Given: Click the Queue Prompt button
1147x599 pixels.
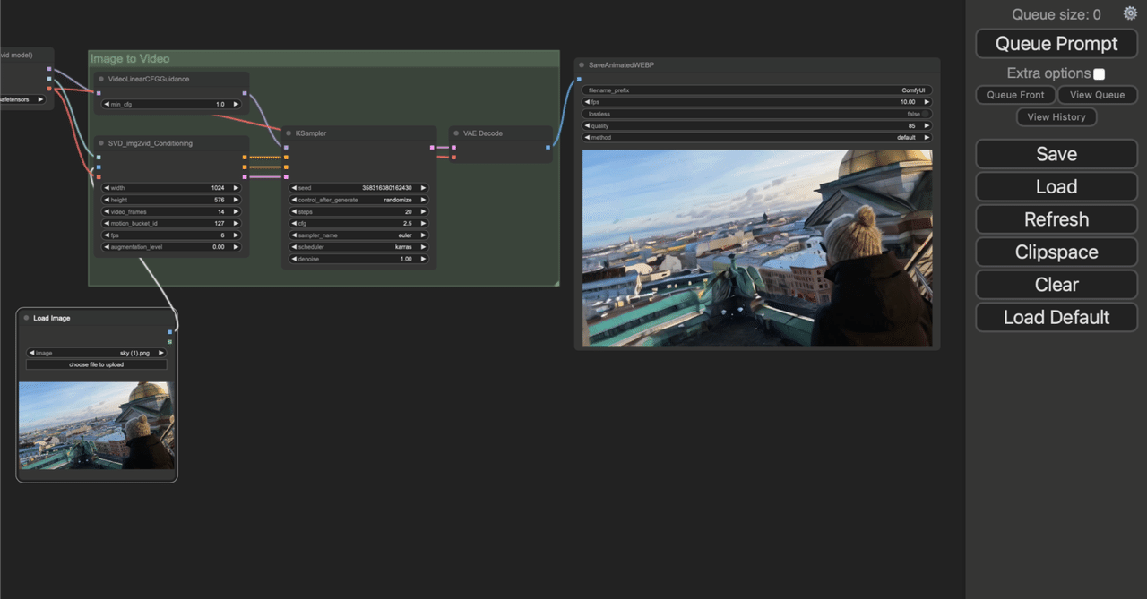Looking at the screenshot, I should pos(1056,44).
